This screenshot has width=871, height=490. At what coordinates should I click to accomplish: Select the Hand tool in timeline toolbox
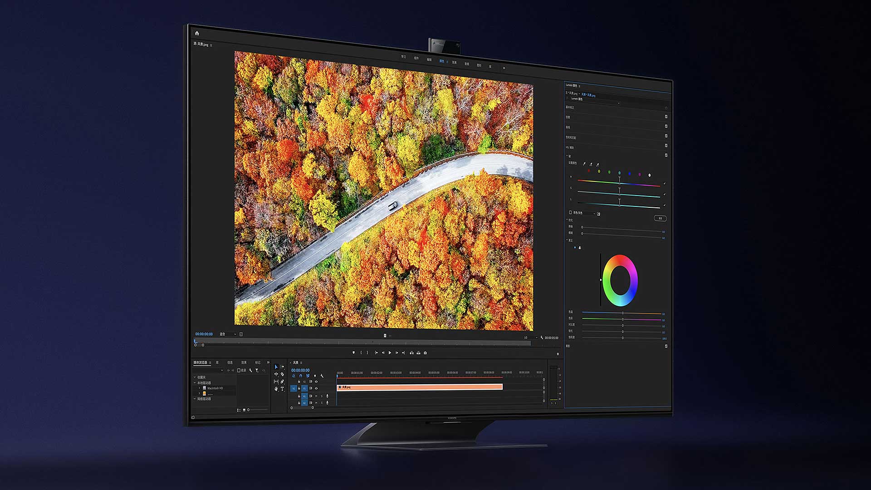[x=276, y=389]
